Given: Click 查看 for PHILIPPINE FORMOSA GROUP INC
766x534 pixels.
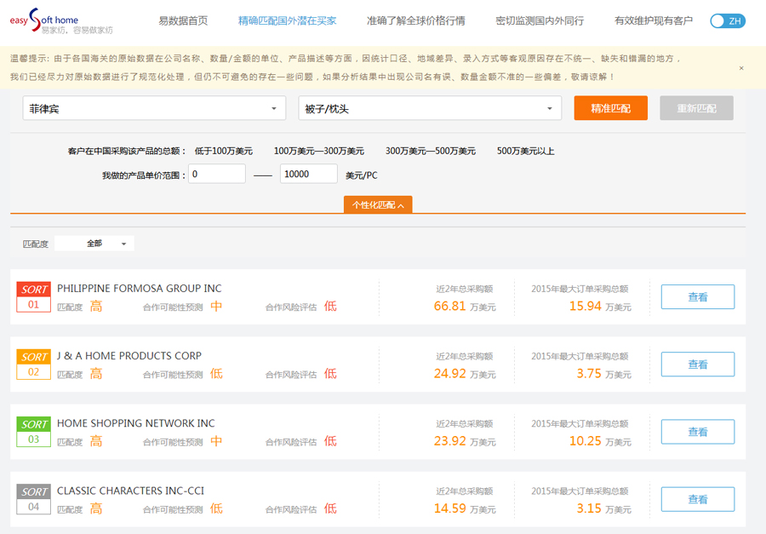Looking at the screenshot, I should [698, 297].
